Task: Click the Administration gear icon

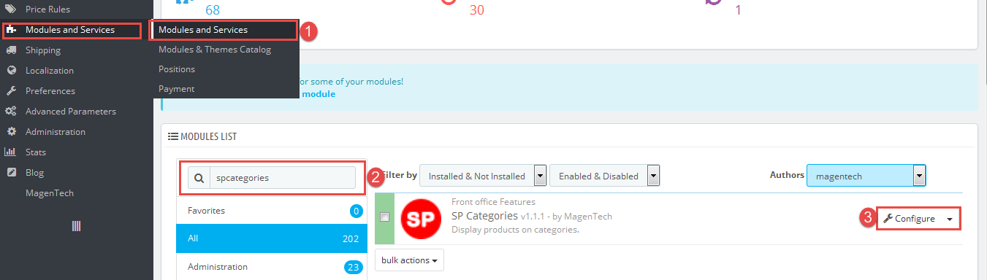Action: [x=11, y=132]
